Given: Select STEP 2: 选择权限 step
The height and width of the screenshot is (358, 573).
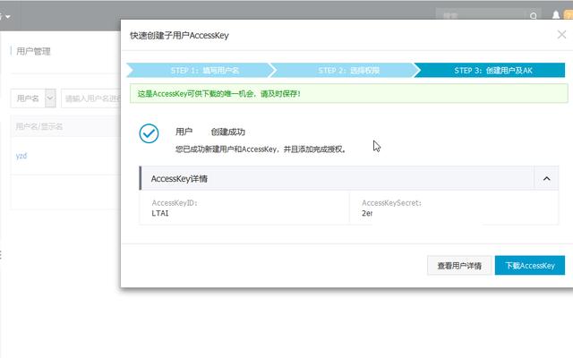Looking at the screenshot, I should (344, 70).
